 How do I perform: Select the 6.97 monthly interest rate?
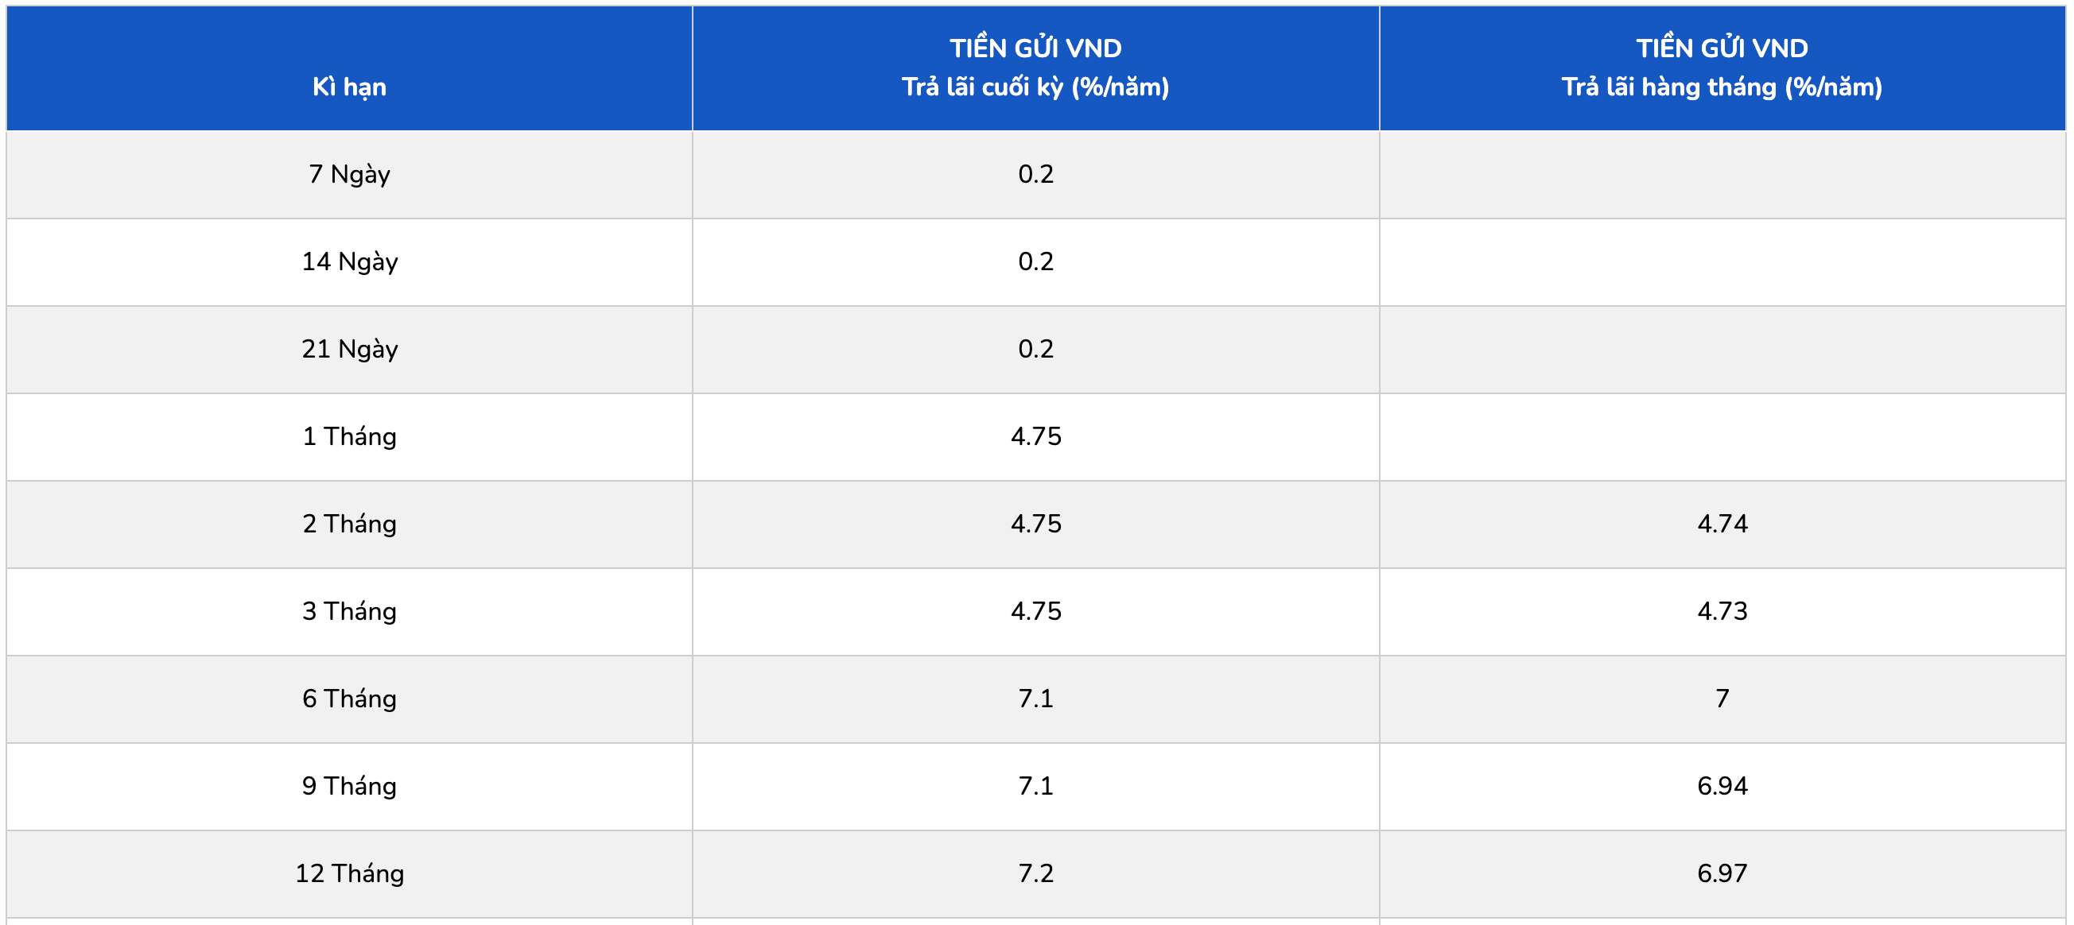click(x=1723, y=873)
